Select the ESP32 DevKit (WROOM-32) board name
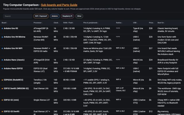The width and height of the screenshot is (184, 115). (16, 88)
